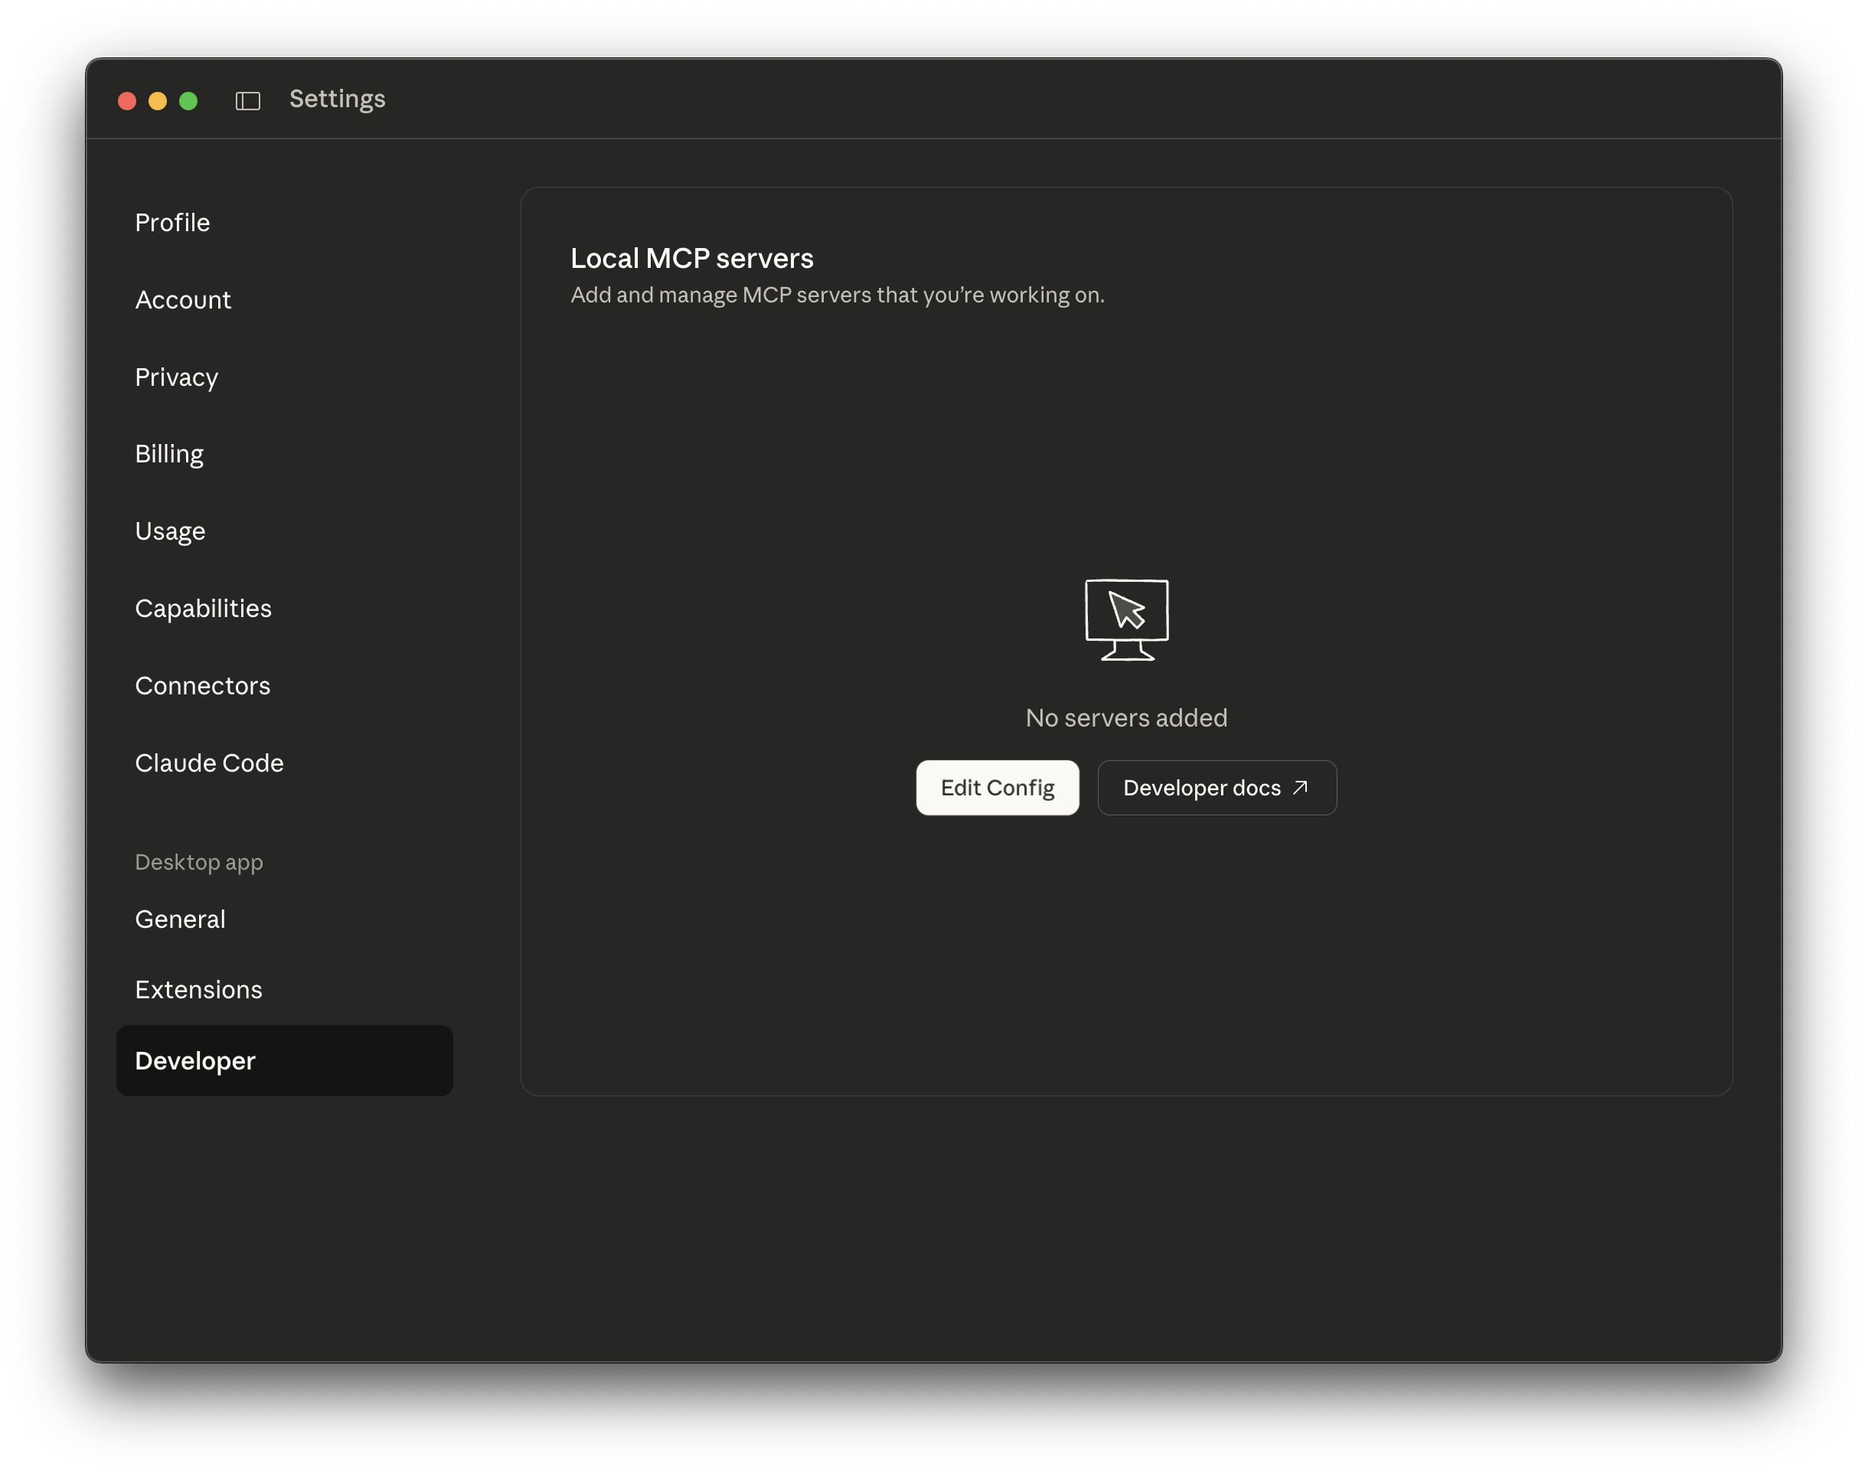This screenshot has height=1476, width=1868.
Task: Click the Settings window title
Action: click(336, 100)
